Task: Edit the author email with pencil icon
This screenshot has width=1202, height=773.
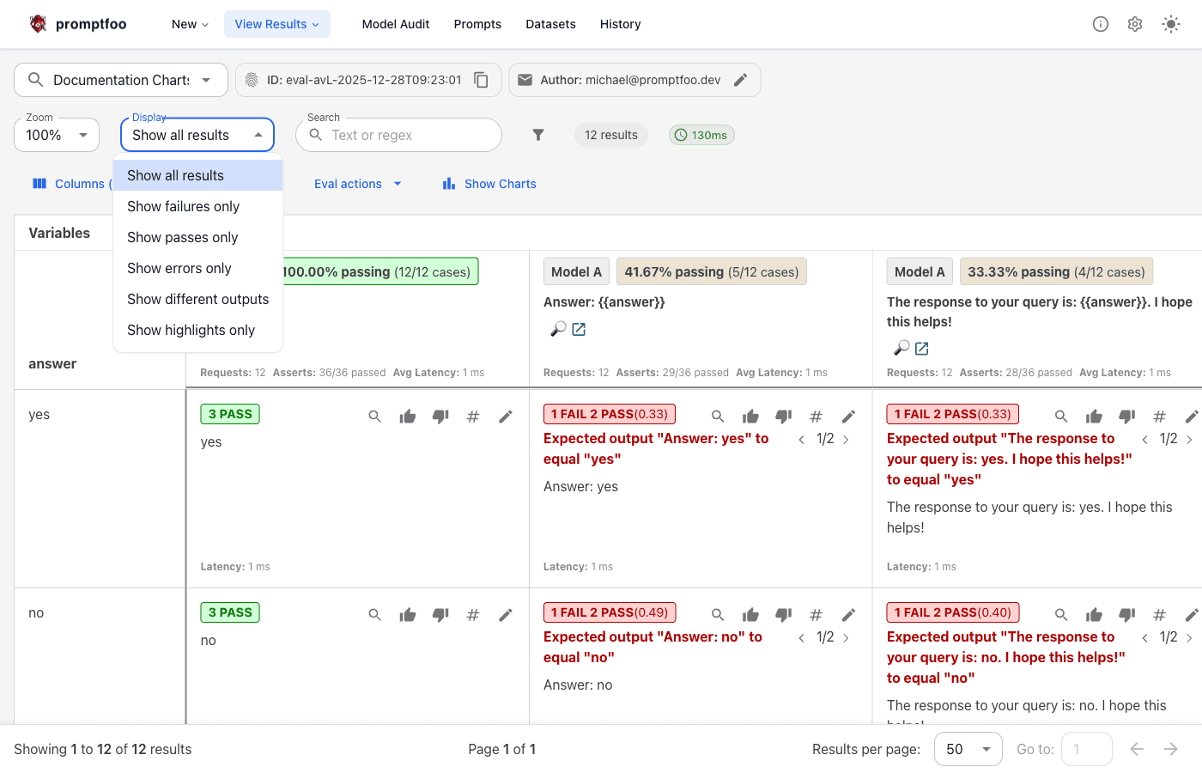Action: [740, 80]
